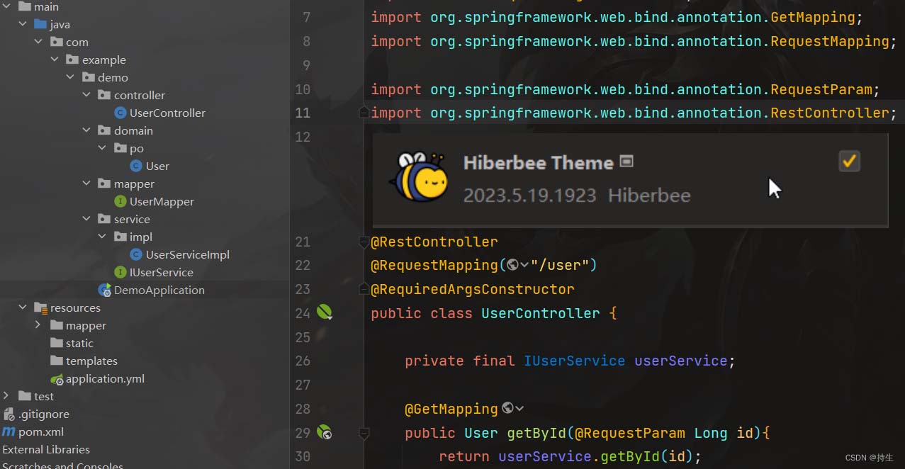The width and height of the screenshot is (905, 469).
Task: Click the Spring bean gutter icon on line 24
Action: (325, 312)
